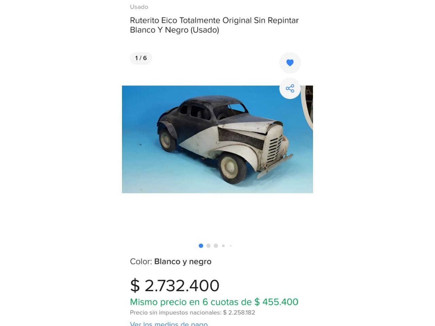Select the third carousel dot

[x=216, y=246]
